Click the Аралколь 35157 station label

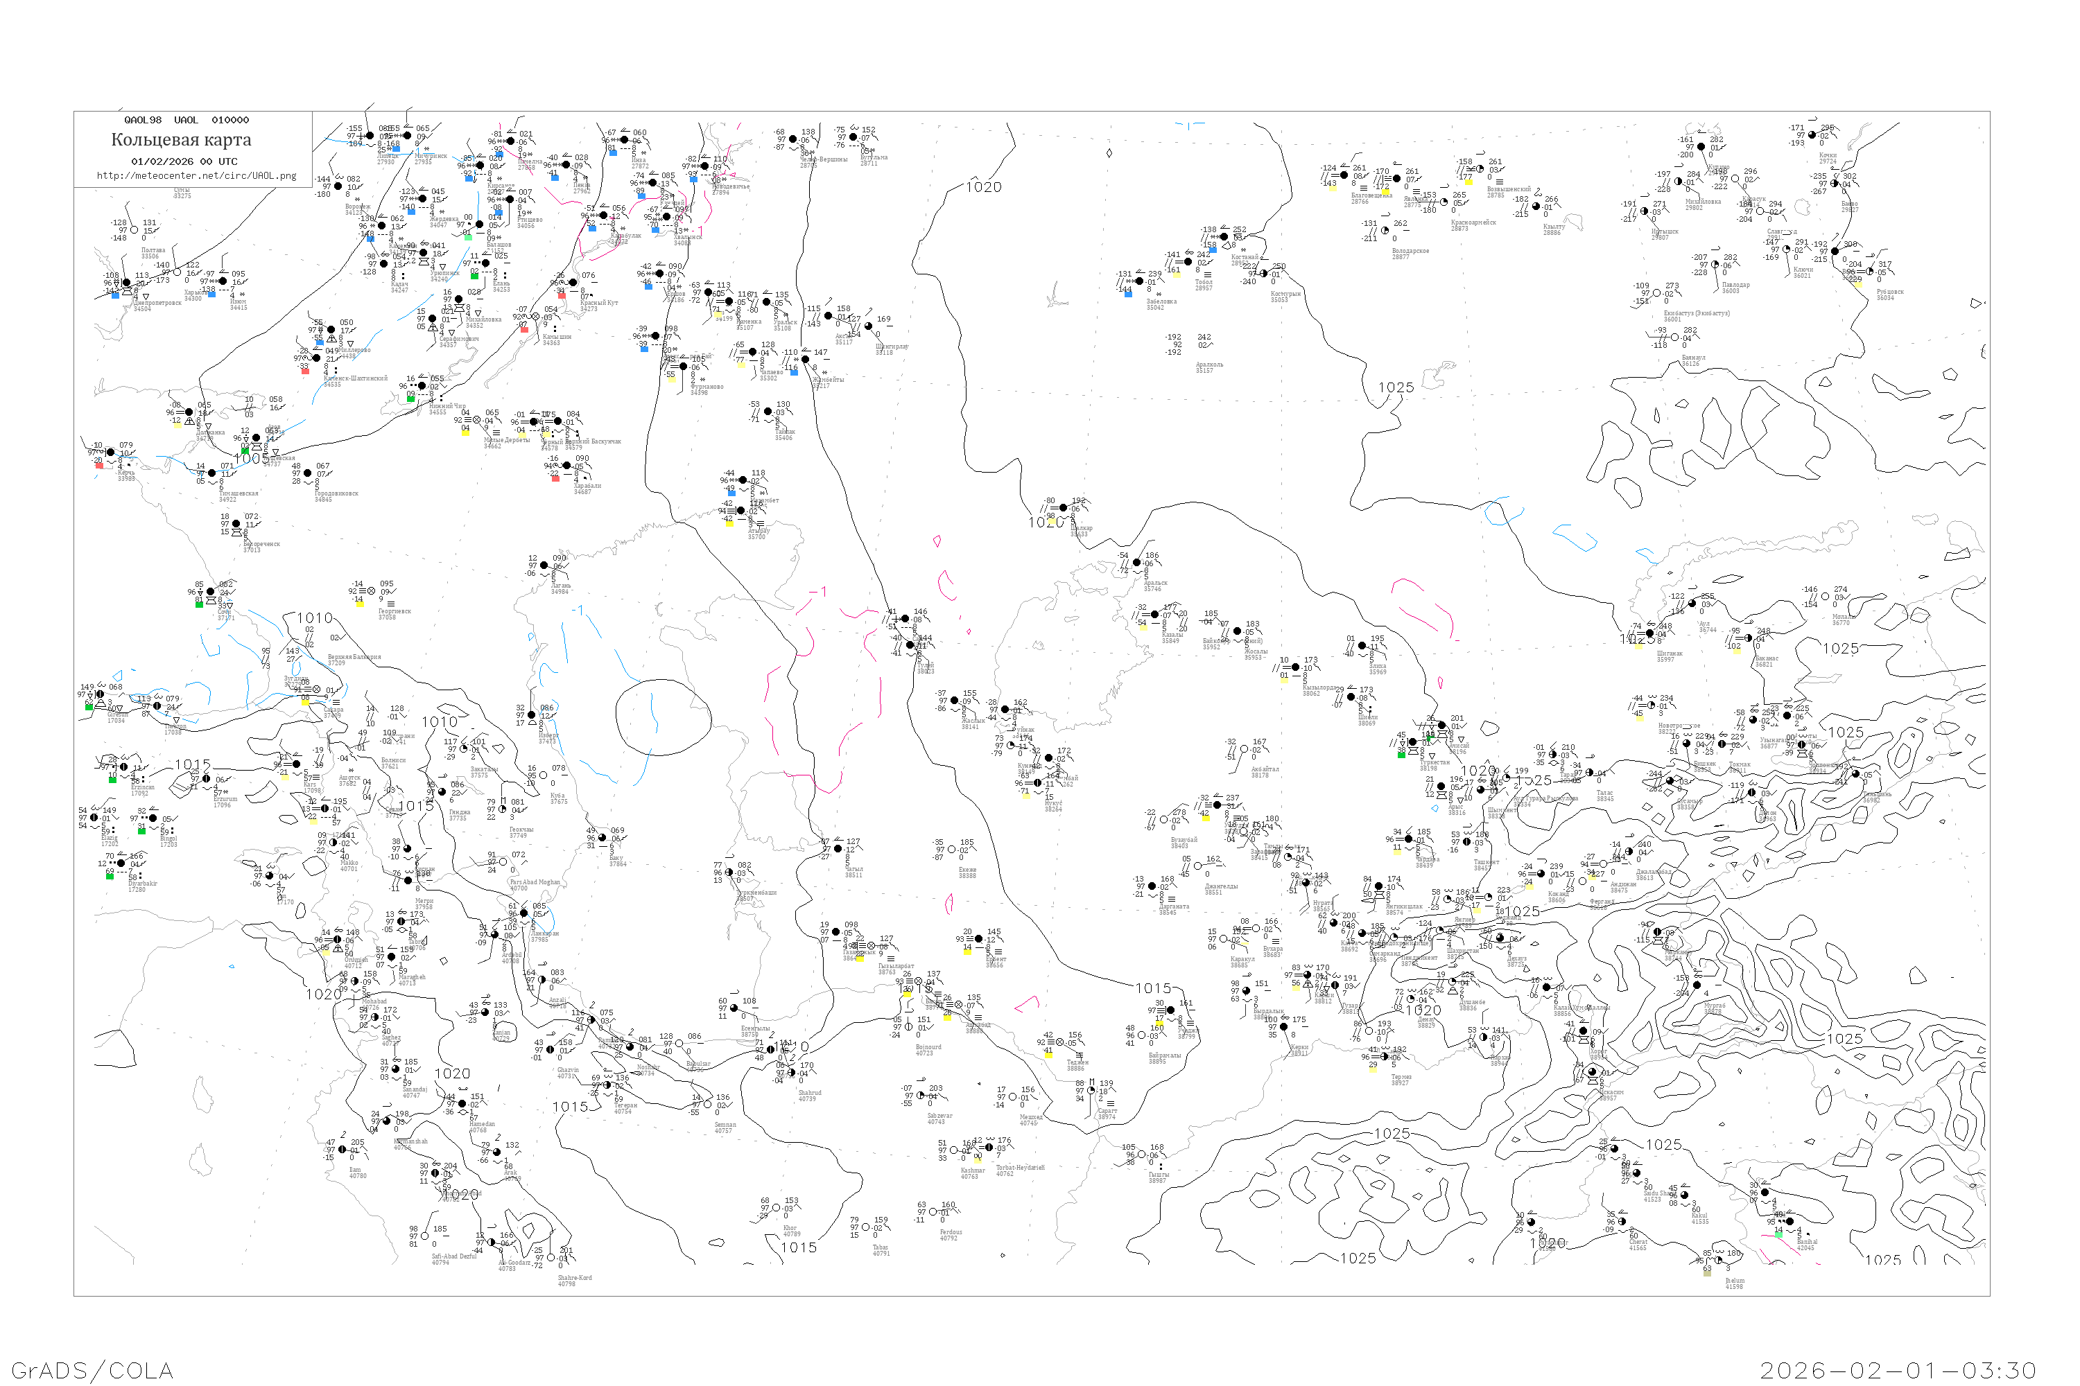click(x=1209, y=368)
